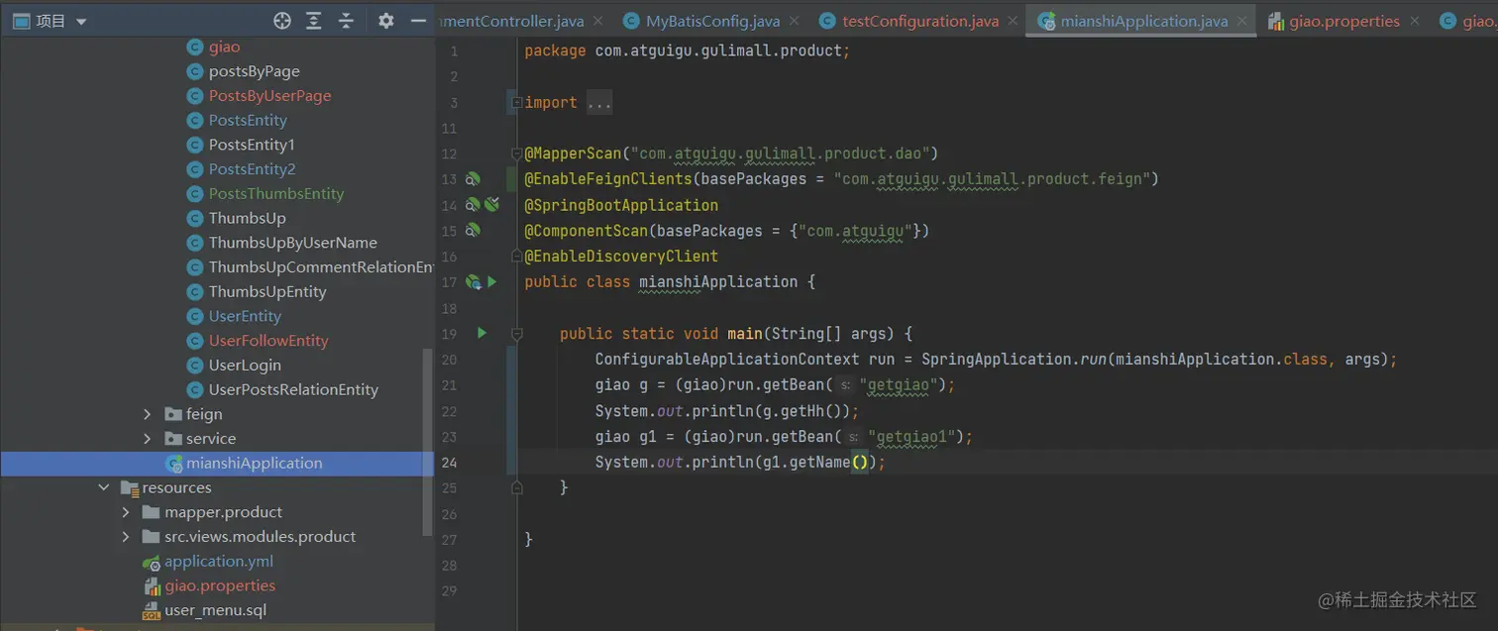Viewport: 1498px width, 631px height.
Task: Collapse the resources folder
Action: [x=104, y=487]
